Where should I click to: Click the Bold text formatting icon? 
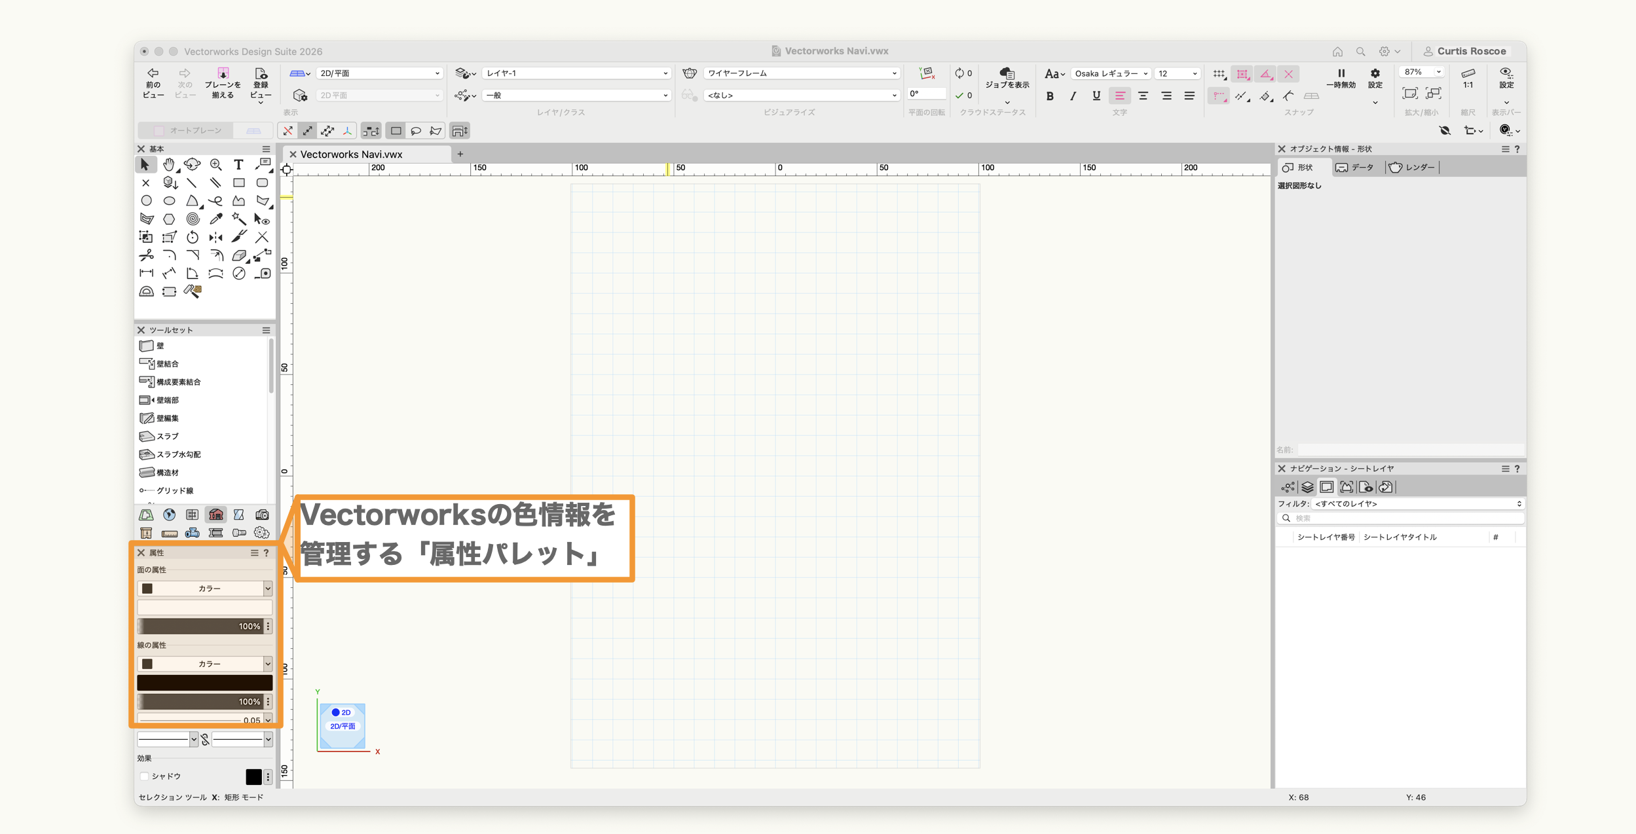coord(1050,96)
